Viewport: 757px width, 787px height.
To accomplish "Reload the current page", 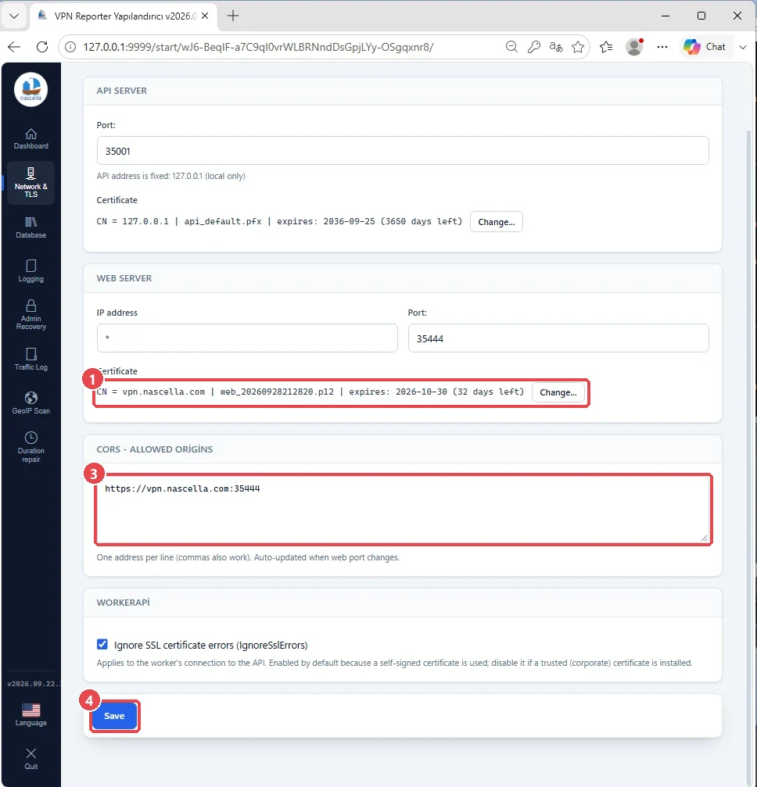I will (42, 47).
